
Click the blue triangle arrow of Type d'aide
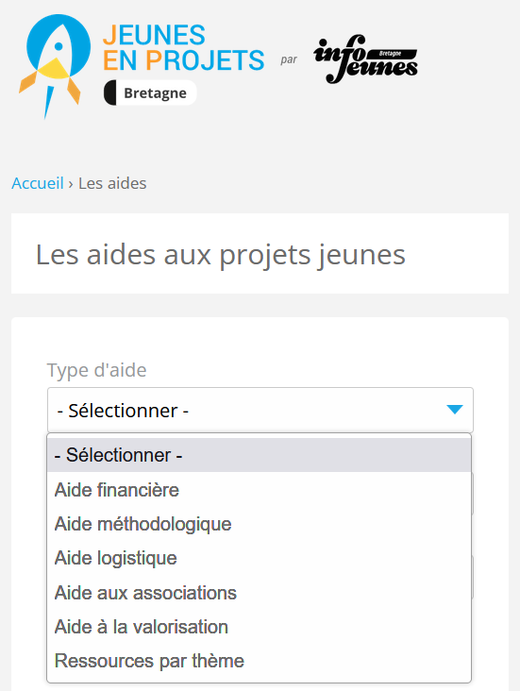(x=454, y=410)
